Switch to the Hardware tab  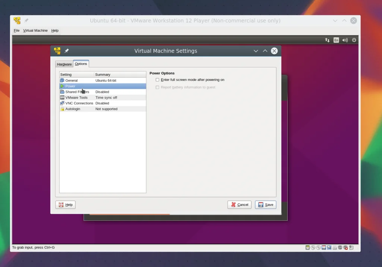[x=64, y=64]
